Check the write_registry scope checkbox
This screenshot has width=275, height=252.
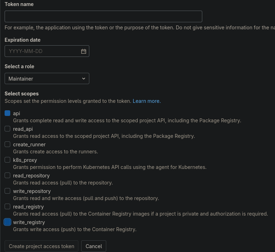point(7,222)
